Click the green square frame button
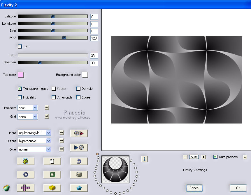The height and width of the screenshot is (195, 251). [52, 174]
